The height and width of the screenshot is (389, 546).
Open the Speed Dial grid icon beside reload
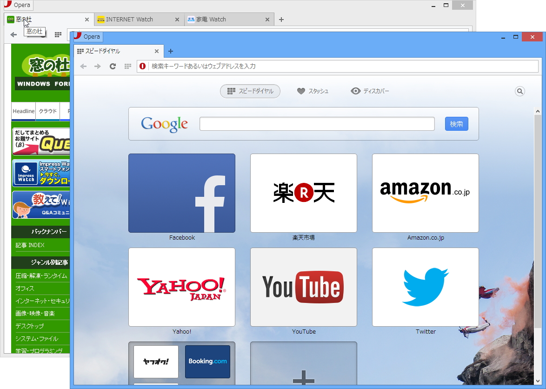128,66
